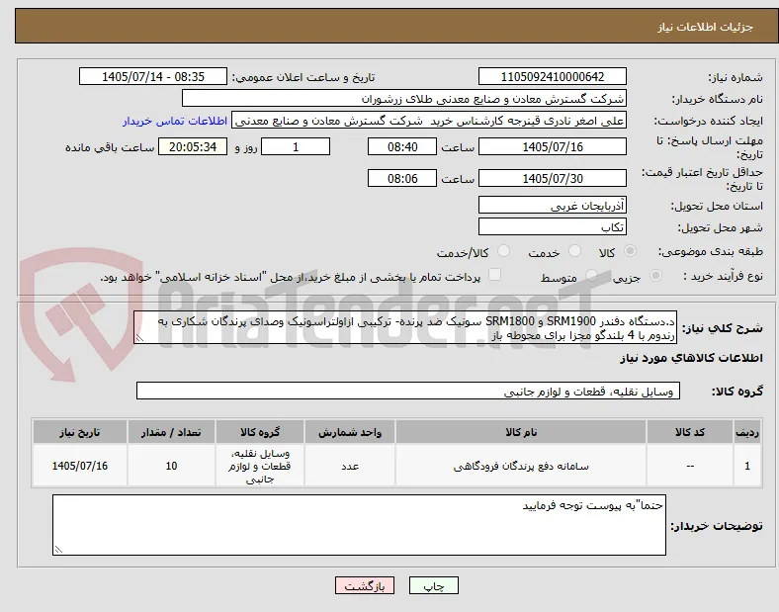This screenshot has width=779, height=612.
Task: Click the عدد unit cell
Action: coord(350,466)
